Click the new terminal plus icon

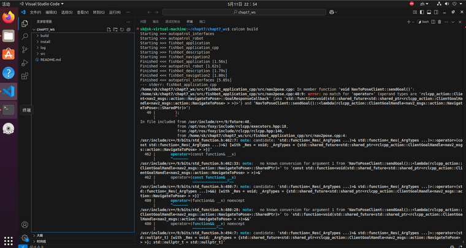tap(408, 21)
